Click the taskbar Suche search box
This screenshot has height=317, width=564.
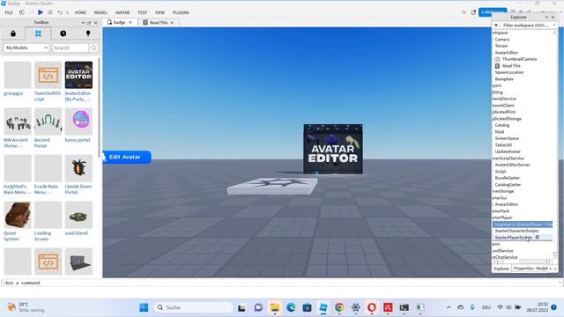point(194,307)
